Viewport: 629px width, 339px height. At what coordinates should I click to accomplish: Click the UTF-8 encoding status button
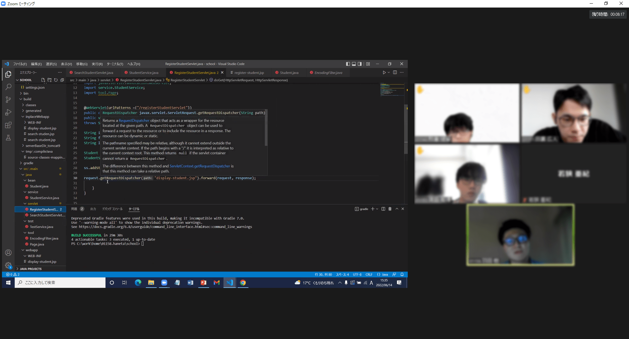coord(357,274)
